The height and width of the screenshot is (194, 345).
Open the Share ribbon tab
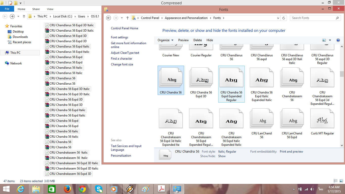point(36,9)
